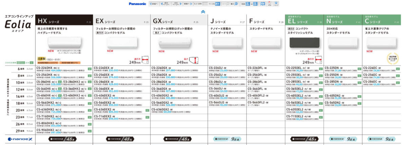Open the F シリーズ header
The width and height of the screenshot is (407, 145).
265,20
